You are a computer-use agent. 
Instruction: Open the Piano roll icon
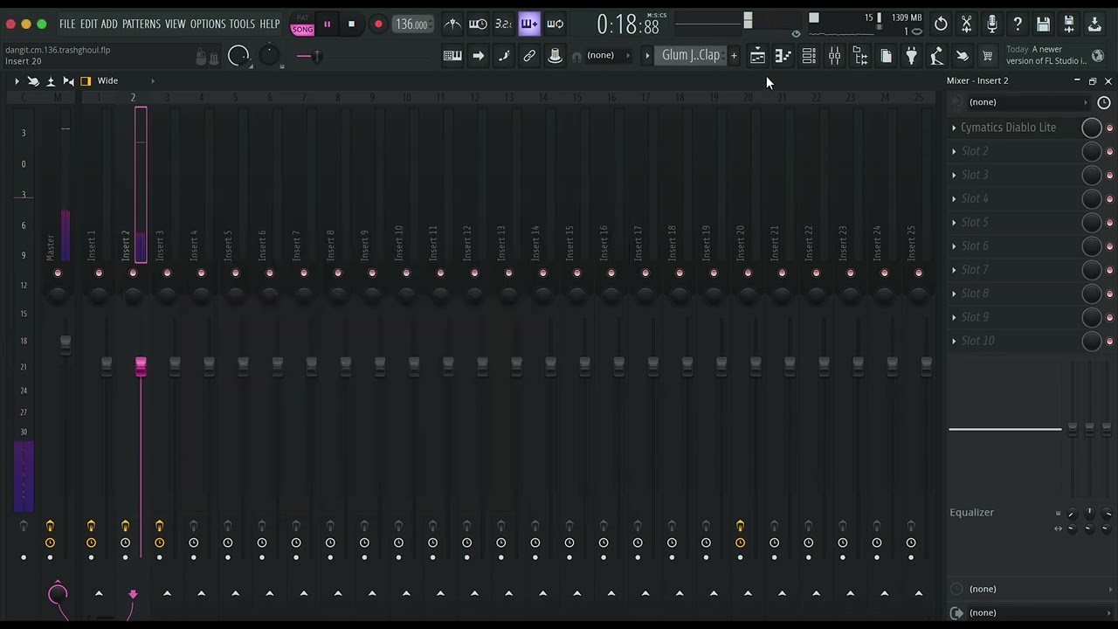coord(783,56)
